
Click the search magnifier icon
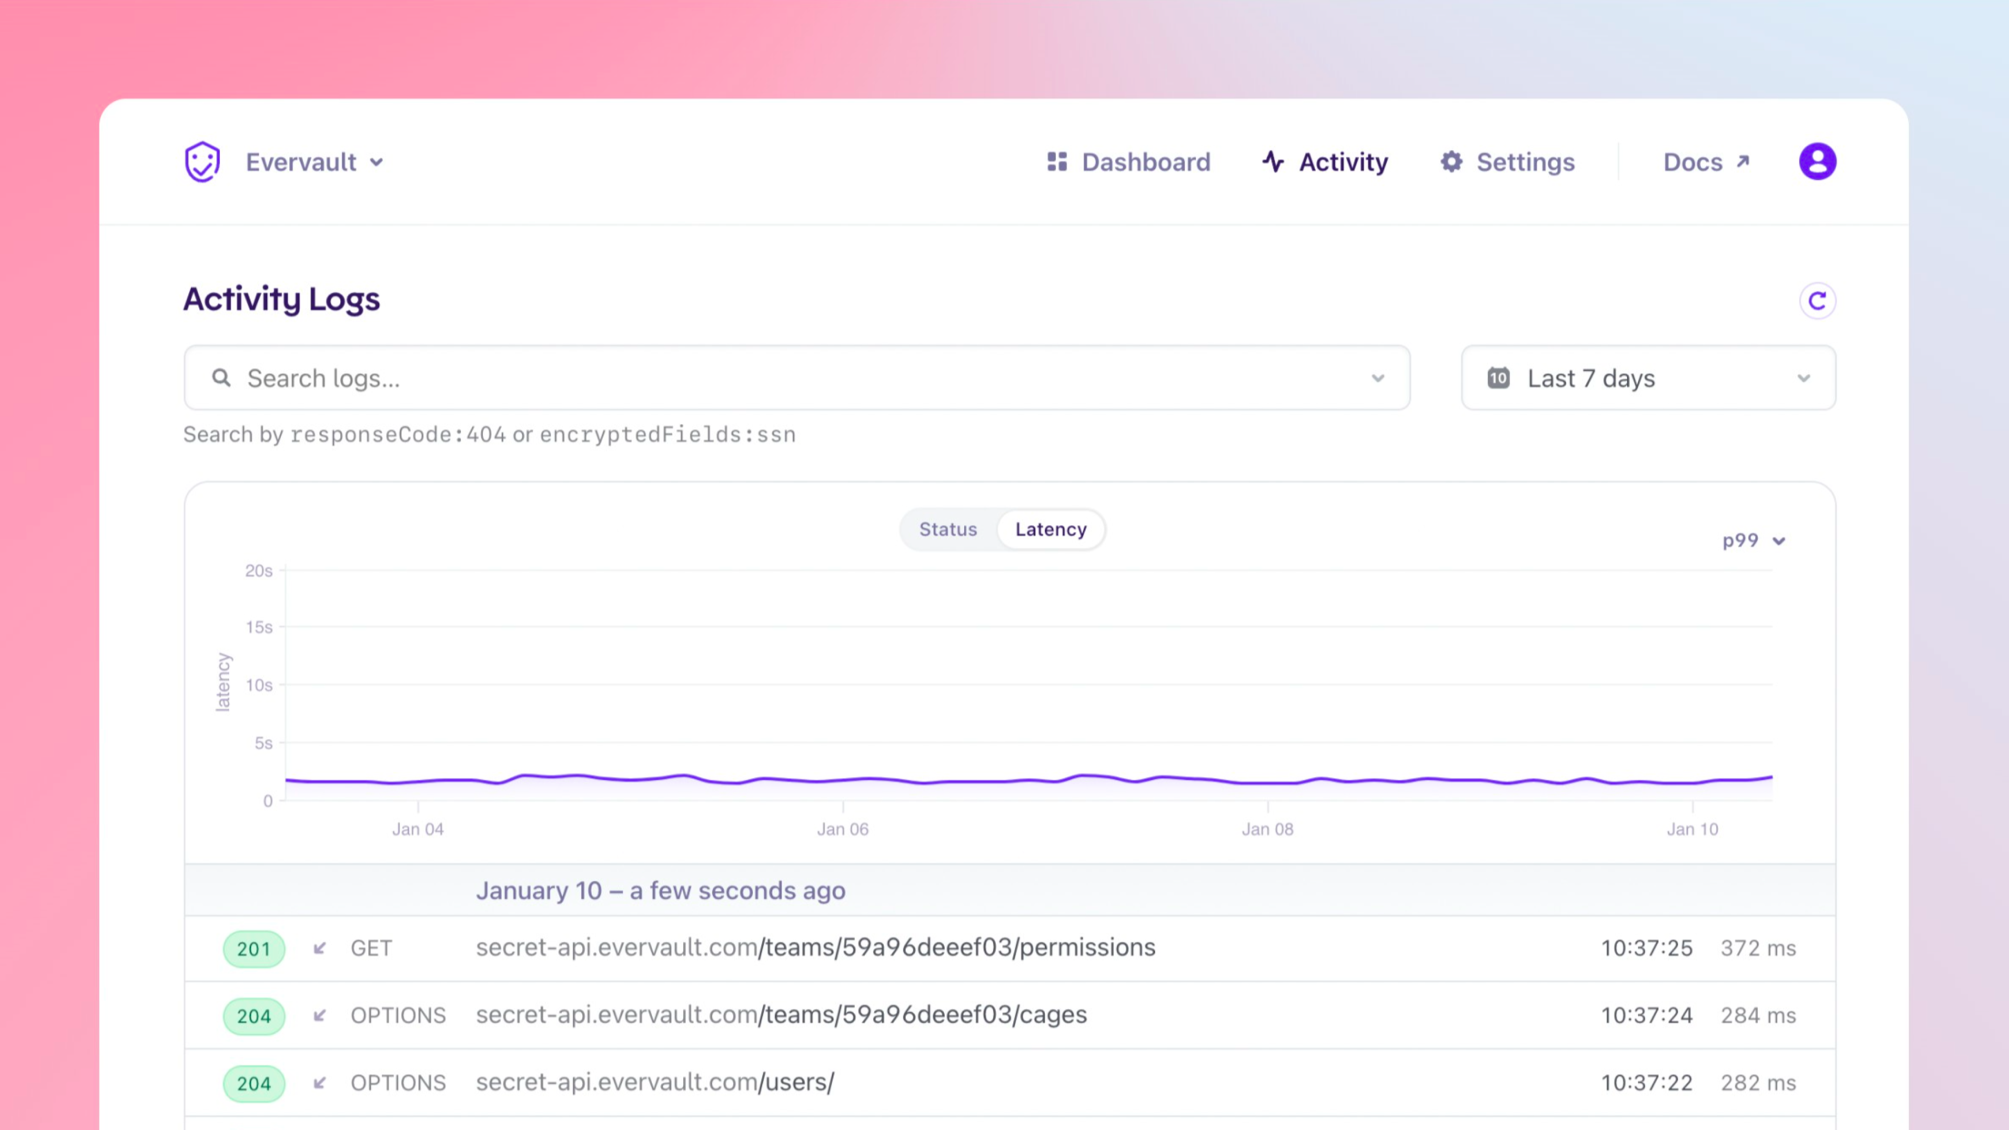(221, 378)
